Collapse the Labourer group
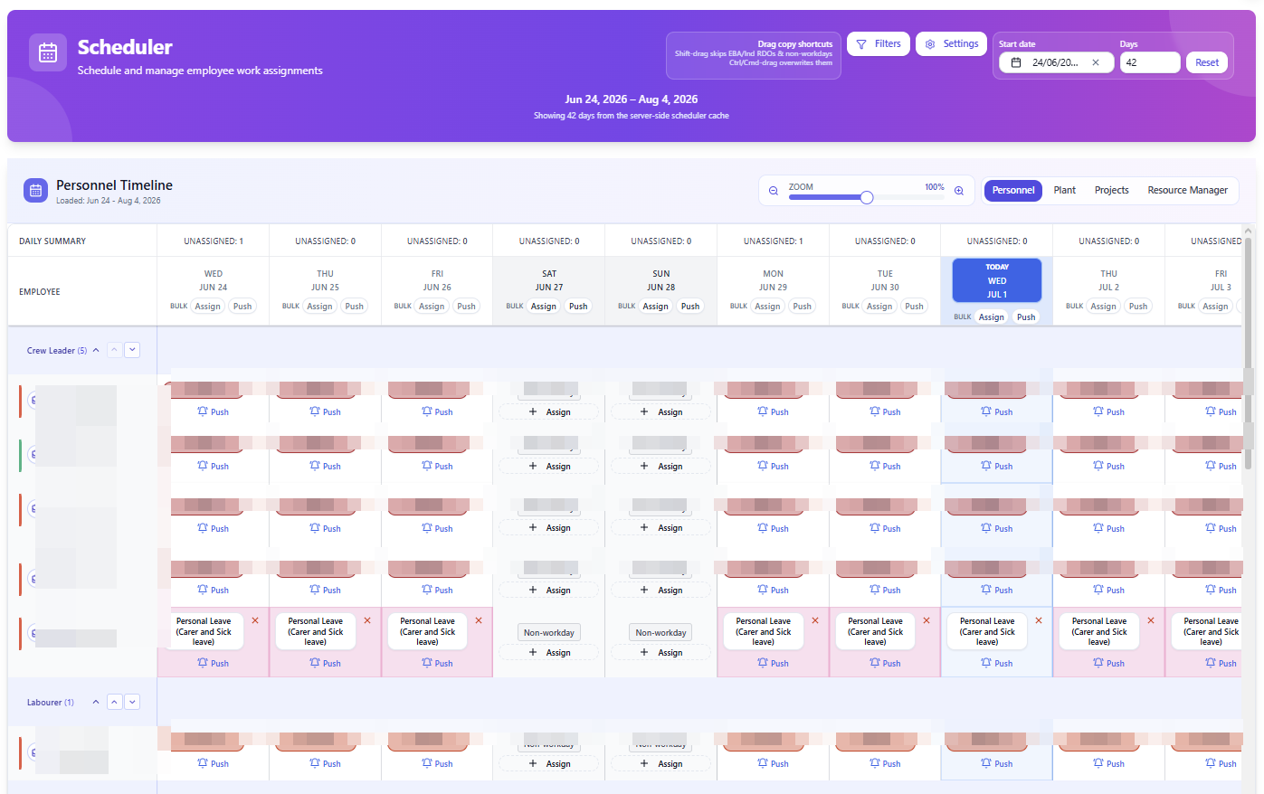This screenshot has width=1264, height=794. [96, 702]
